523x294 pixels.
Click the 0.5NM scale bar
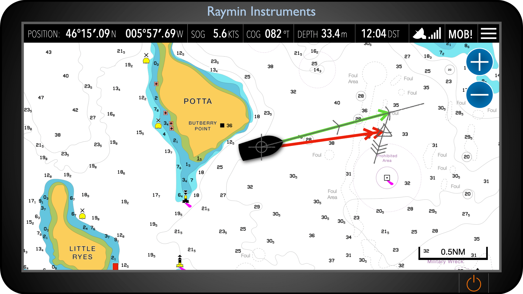pyautogui.click(x=453, y=252)
